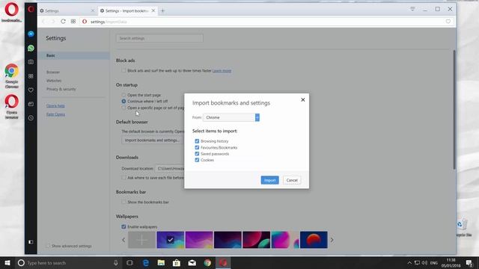Viewport: 479px width, 269px height.
Task: Open the Opera help link
Action: (55, 106)
